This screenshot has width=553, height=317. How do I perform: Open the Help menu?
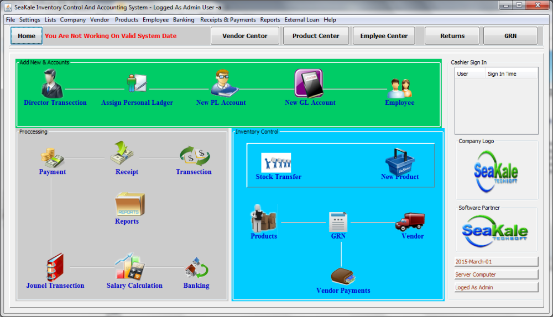(x=330, y=20)
